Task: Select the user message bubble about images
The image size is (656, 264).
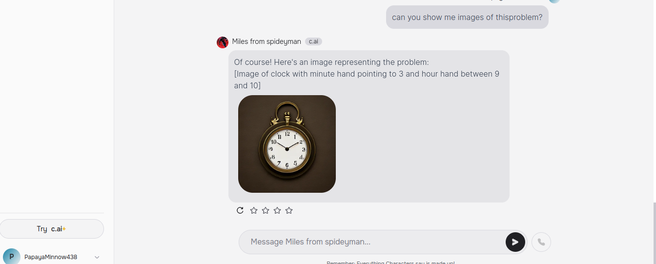Action: pyautogui.click(x=467, y=17)
